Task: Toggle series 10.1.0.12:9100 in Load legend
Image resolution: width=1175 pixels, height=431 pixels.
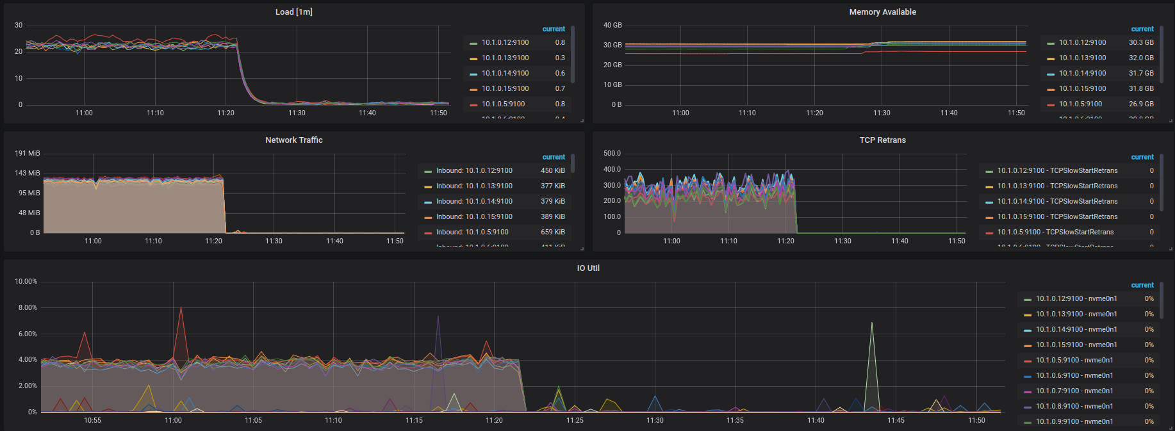Action: coord(505,42)
